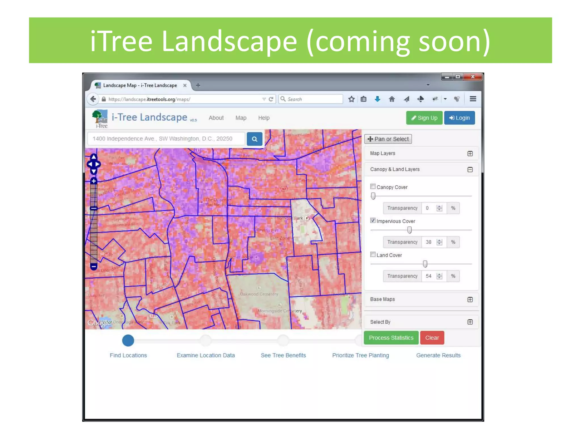Click the Land Cover transparency stepper arrows

coord(439,276)
